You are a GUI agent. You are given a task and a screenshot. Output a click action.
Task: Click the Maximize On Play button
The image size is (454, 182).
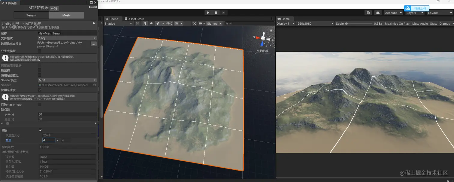coord(397,23)
